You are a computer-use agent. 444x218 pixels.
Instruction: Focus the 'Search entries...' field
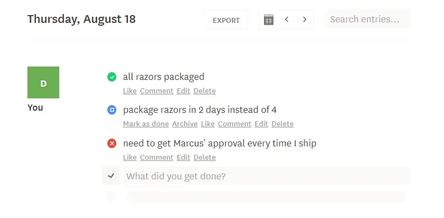[x=367, y=19]
